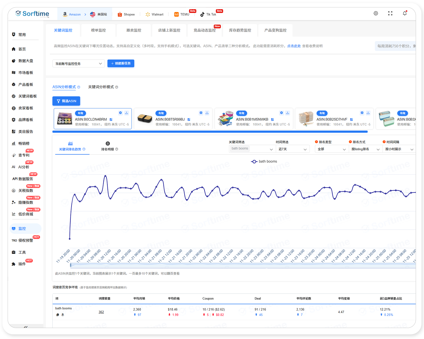Click the chart timeline range slider
Viewport: 424px width, 339px height.
click(x=243, y=265)
